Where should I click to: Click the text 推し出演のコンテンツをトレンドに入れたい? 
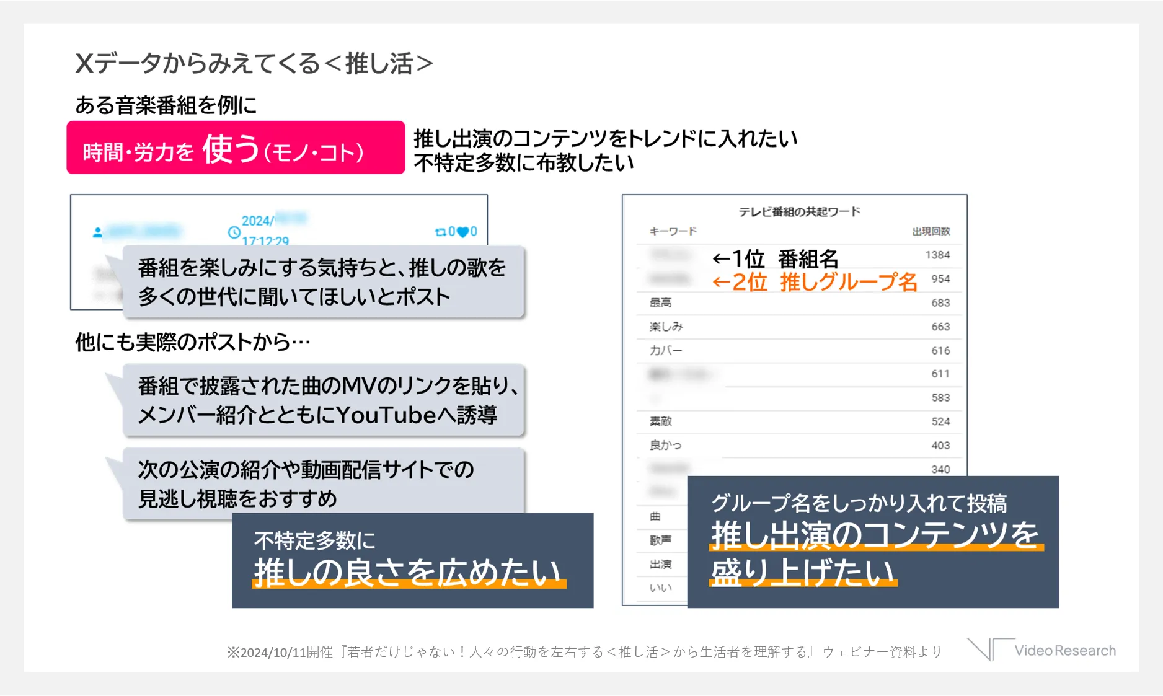pos(606,138)
